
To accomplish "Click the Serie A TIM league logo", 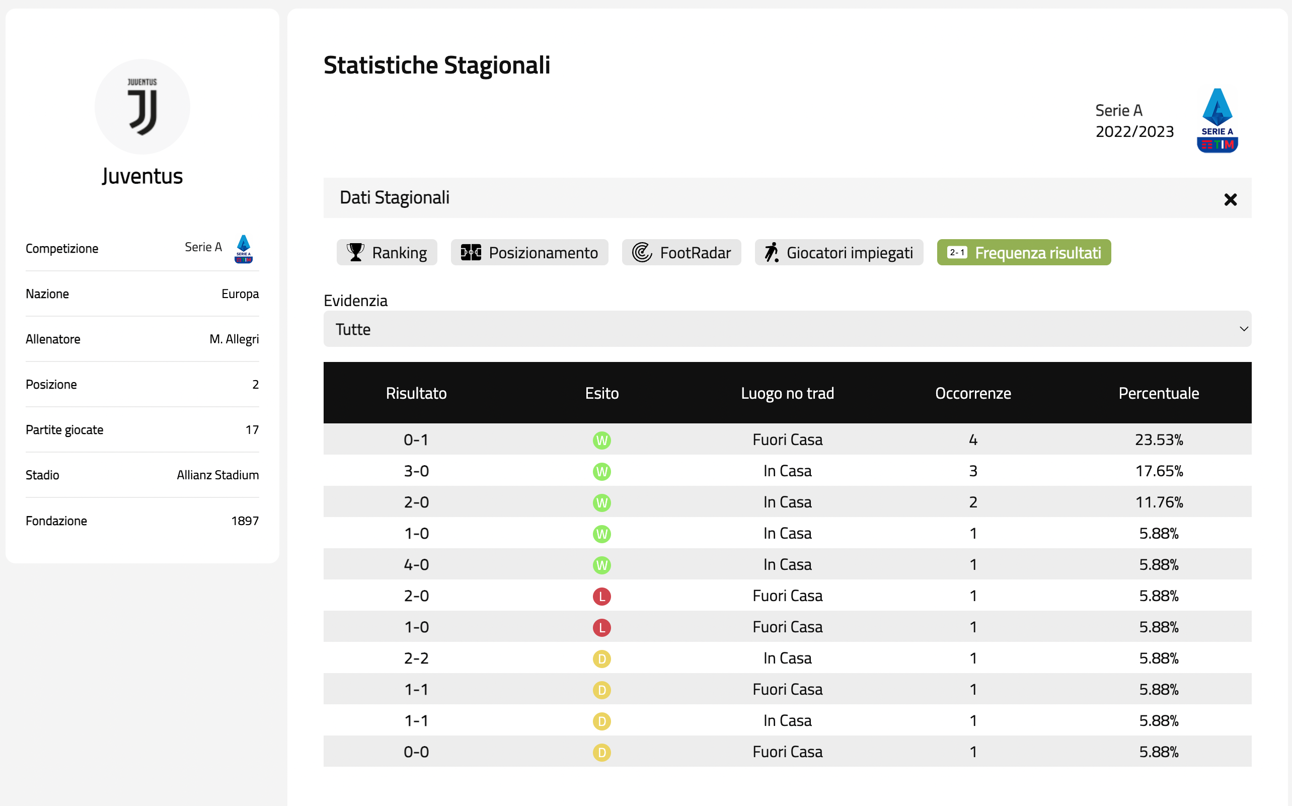I will pyautogui.click(x=1217, y=120).
